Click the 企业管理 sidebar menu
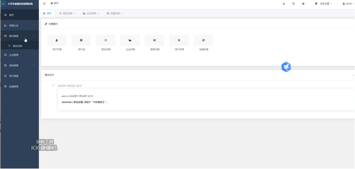 [20, 55]
